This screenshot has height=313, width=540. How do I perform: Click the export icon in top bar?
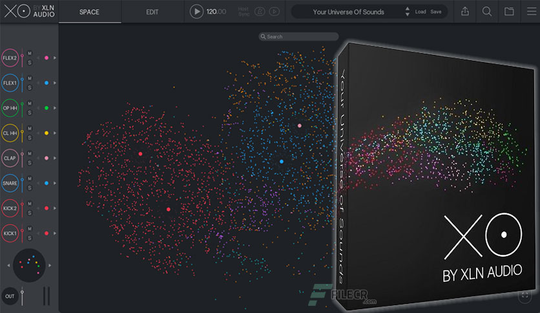(465, 12)
